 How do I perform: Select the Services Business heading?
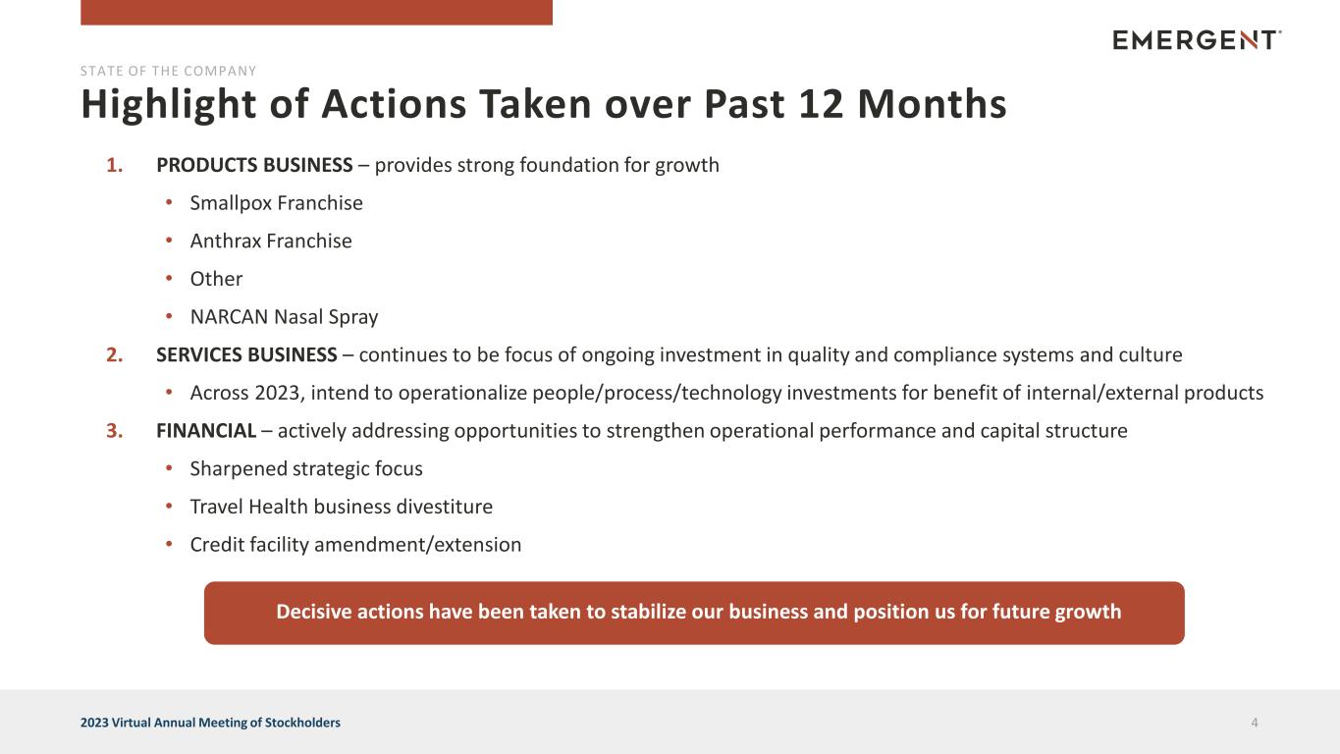coord(669,354)
